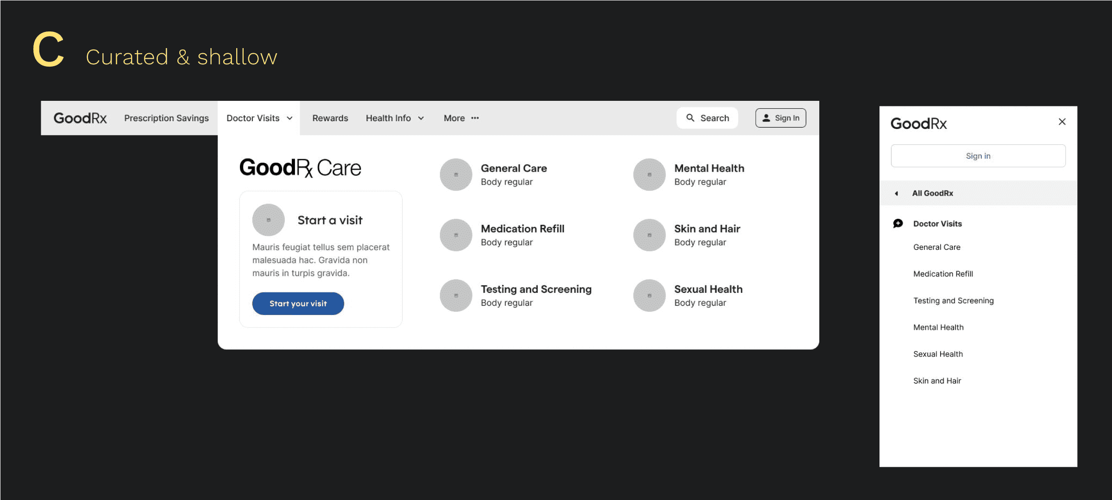Image resolution: width=1112 pixels, height=500 pixels.
Task: Click the Skin and Hair circle icon
Action: tap(649, 235)
